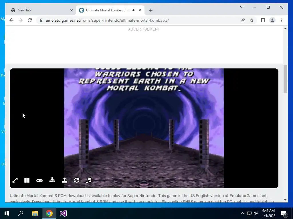Open Chrome profile menu
Screen dimensions: 293x219
[x=272, y=20]
